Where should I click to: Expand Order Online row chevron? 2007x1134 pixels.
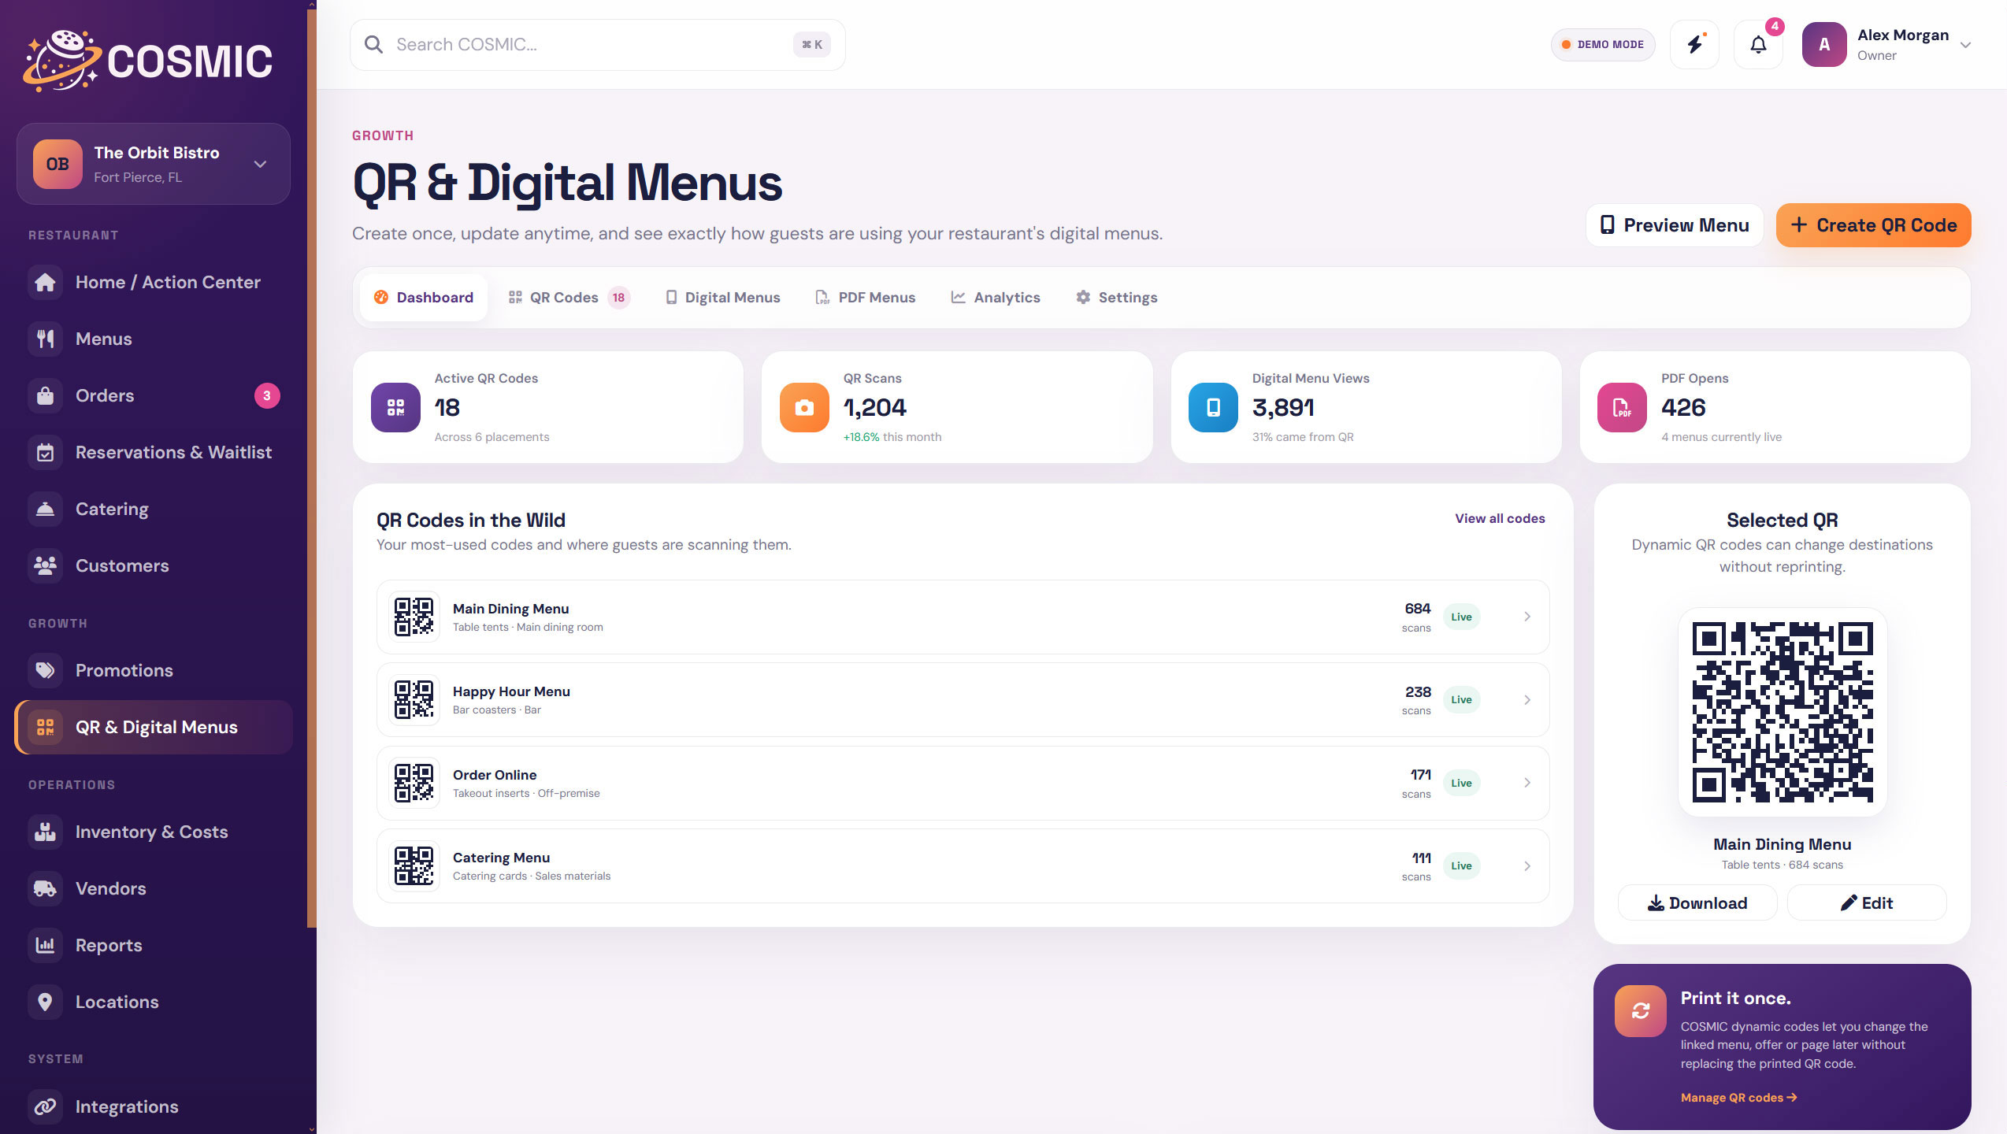1527,783
